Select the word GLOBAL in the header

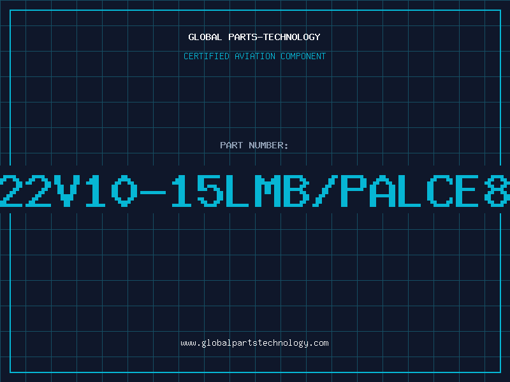tap(205, 37)
